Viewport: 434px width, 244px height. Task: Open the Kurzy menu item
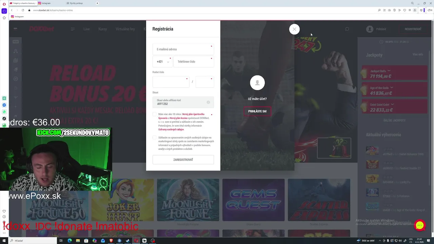[x=102, y=29]
